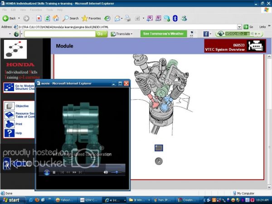The width and height of the screenshot is (272, 204).
Task: Open the Search toolbar button
Action: (x=71, y=18)
